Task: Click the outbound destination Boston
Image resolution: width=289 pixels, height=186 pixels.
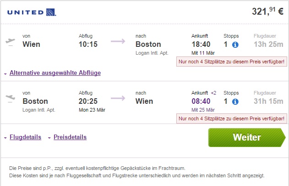Action: [148, 45]
